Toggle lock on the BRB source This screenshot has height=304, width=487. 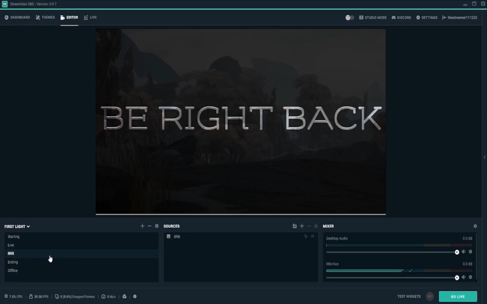[305, 237]
